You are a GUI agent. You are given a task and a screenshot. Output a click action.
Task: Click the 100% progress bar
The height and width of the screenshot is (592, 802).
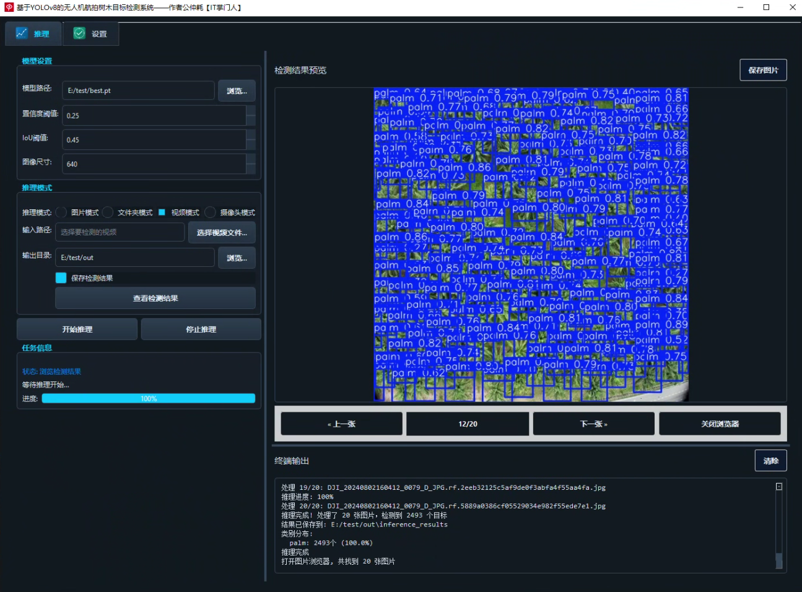(149, 398)
